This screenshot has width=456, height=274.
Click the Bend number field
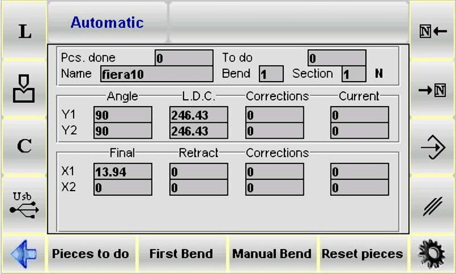point(271,74)
